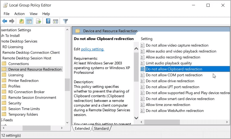This screenshot has height=139, width=231.
Task: Click the Setting column header
Action: point(147,39)
